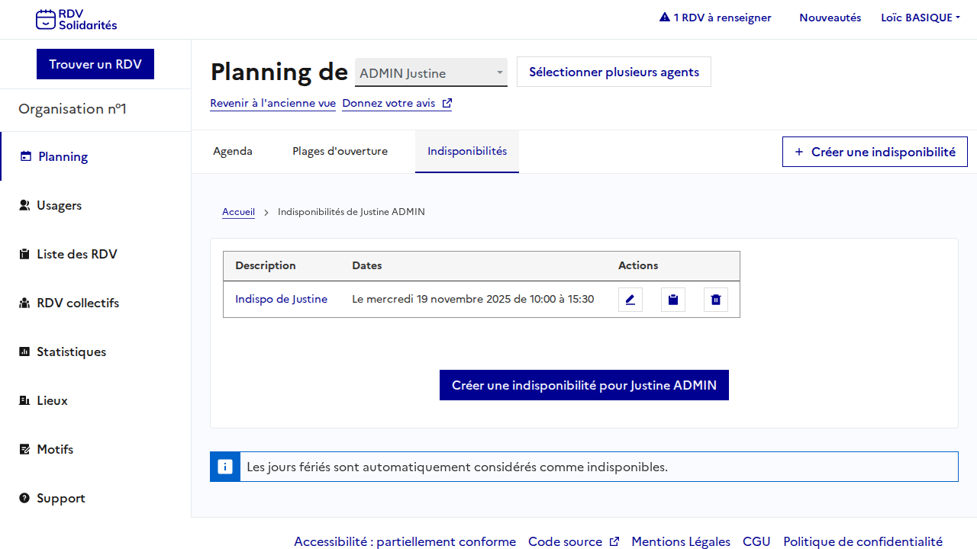
Task: Select the Indisponibilités tab
Action: click(x=466, y=151)
